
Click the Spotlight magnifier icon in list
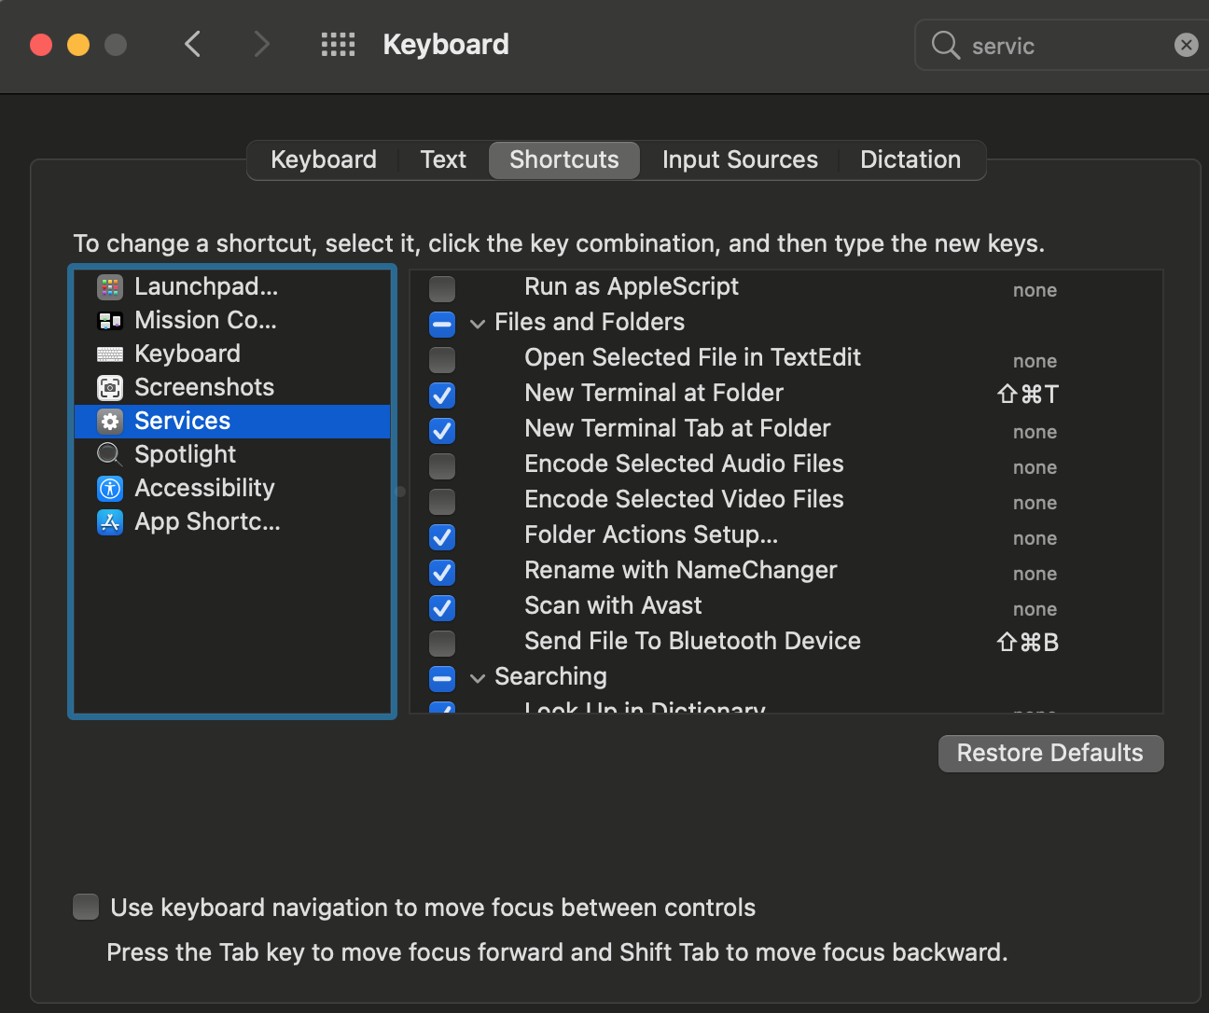[110, 455]
